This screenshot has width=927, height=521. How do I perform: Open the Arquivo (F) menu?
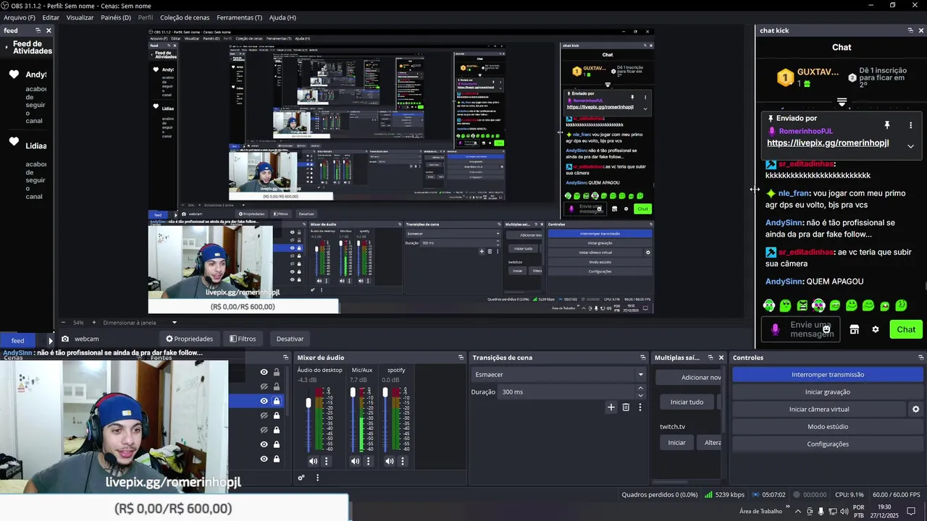(20, 17)
